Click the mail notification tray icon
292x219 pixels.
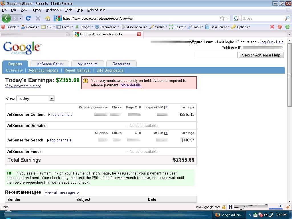255,215
